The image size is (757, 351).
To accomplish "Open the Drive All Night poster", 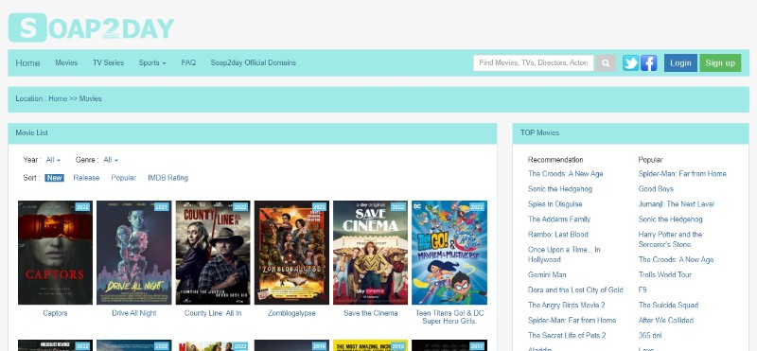I will point(134,253).
